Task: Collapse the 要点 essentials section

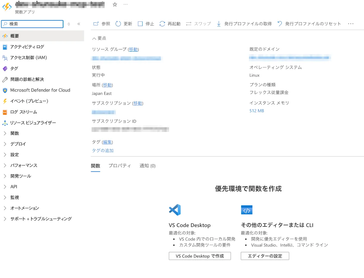Action: [x=94, y=38]
